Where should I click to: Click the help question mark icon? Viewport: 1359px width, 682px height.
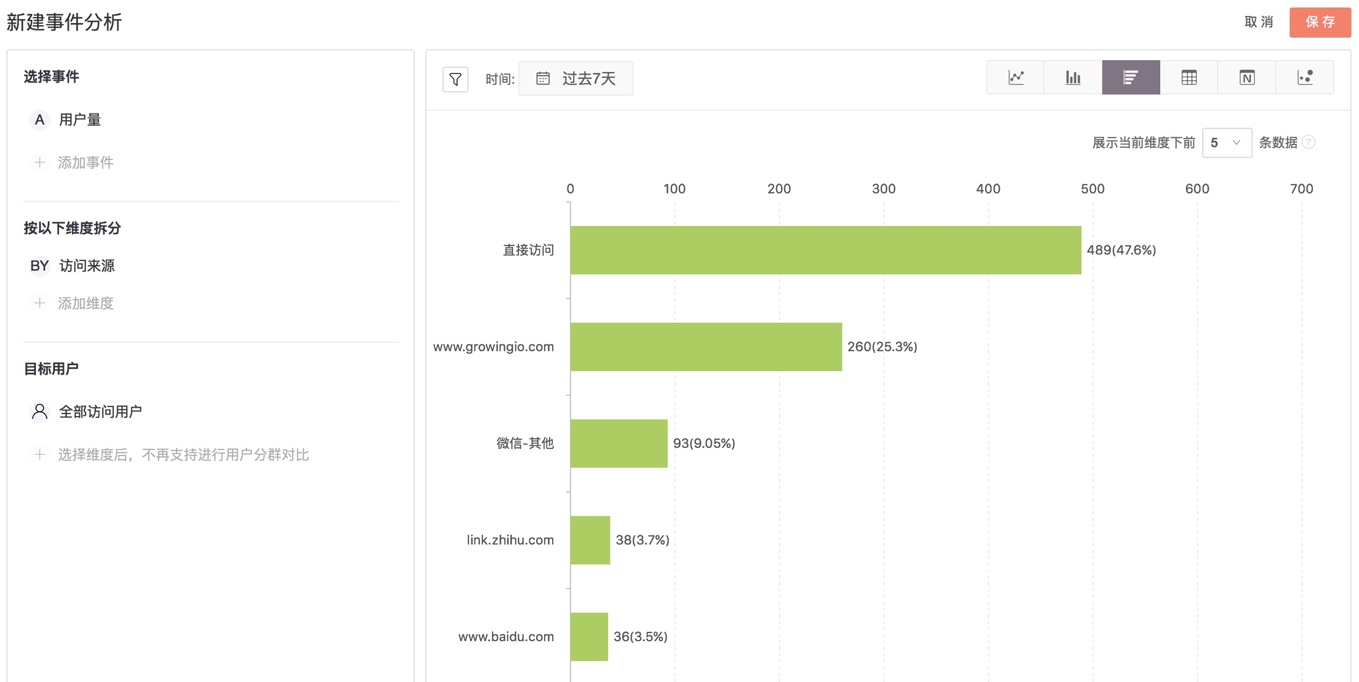coord(1308,142)
